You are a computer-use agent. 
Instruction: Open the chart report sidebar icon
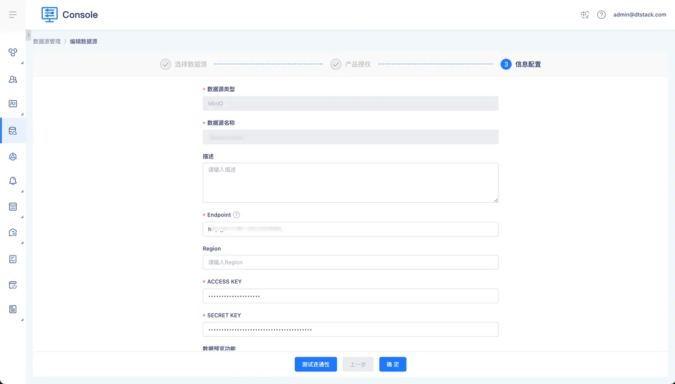13,259
